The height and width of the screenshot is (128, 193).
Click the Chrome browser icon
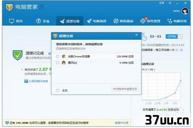click(64, 56)
